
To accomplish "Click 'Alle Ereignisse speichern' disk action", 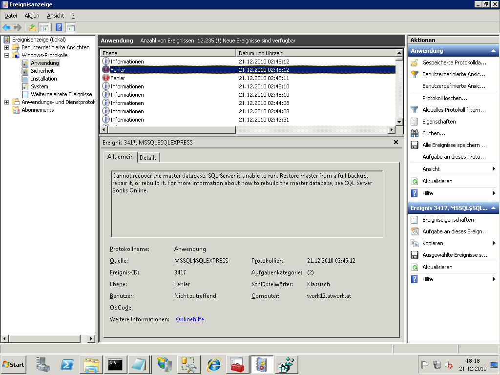I will click(x=454, y=145).
